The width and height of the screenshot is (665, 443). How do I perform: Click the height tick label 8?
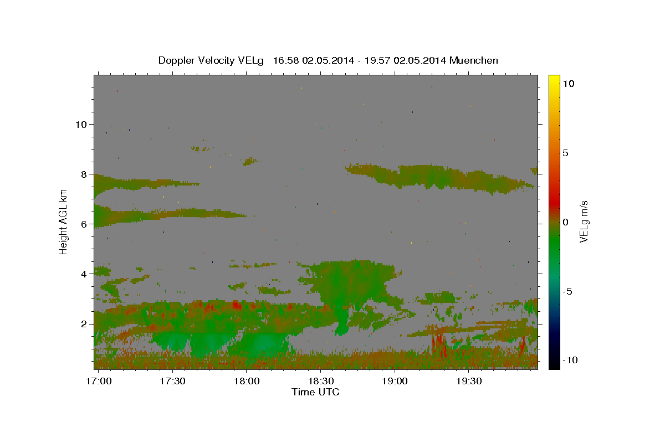[84, 174]
